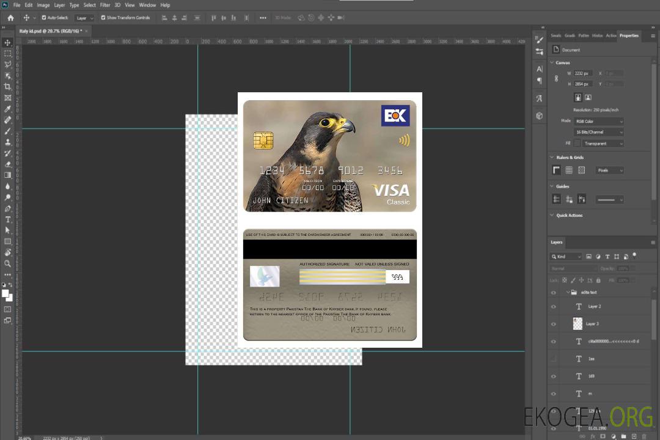Select the Lasso tool
This screenshot has height=440, width=660.
(x=7, y=64)
